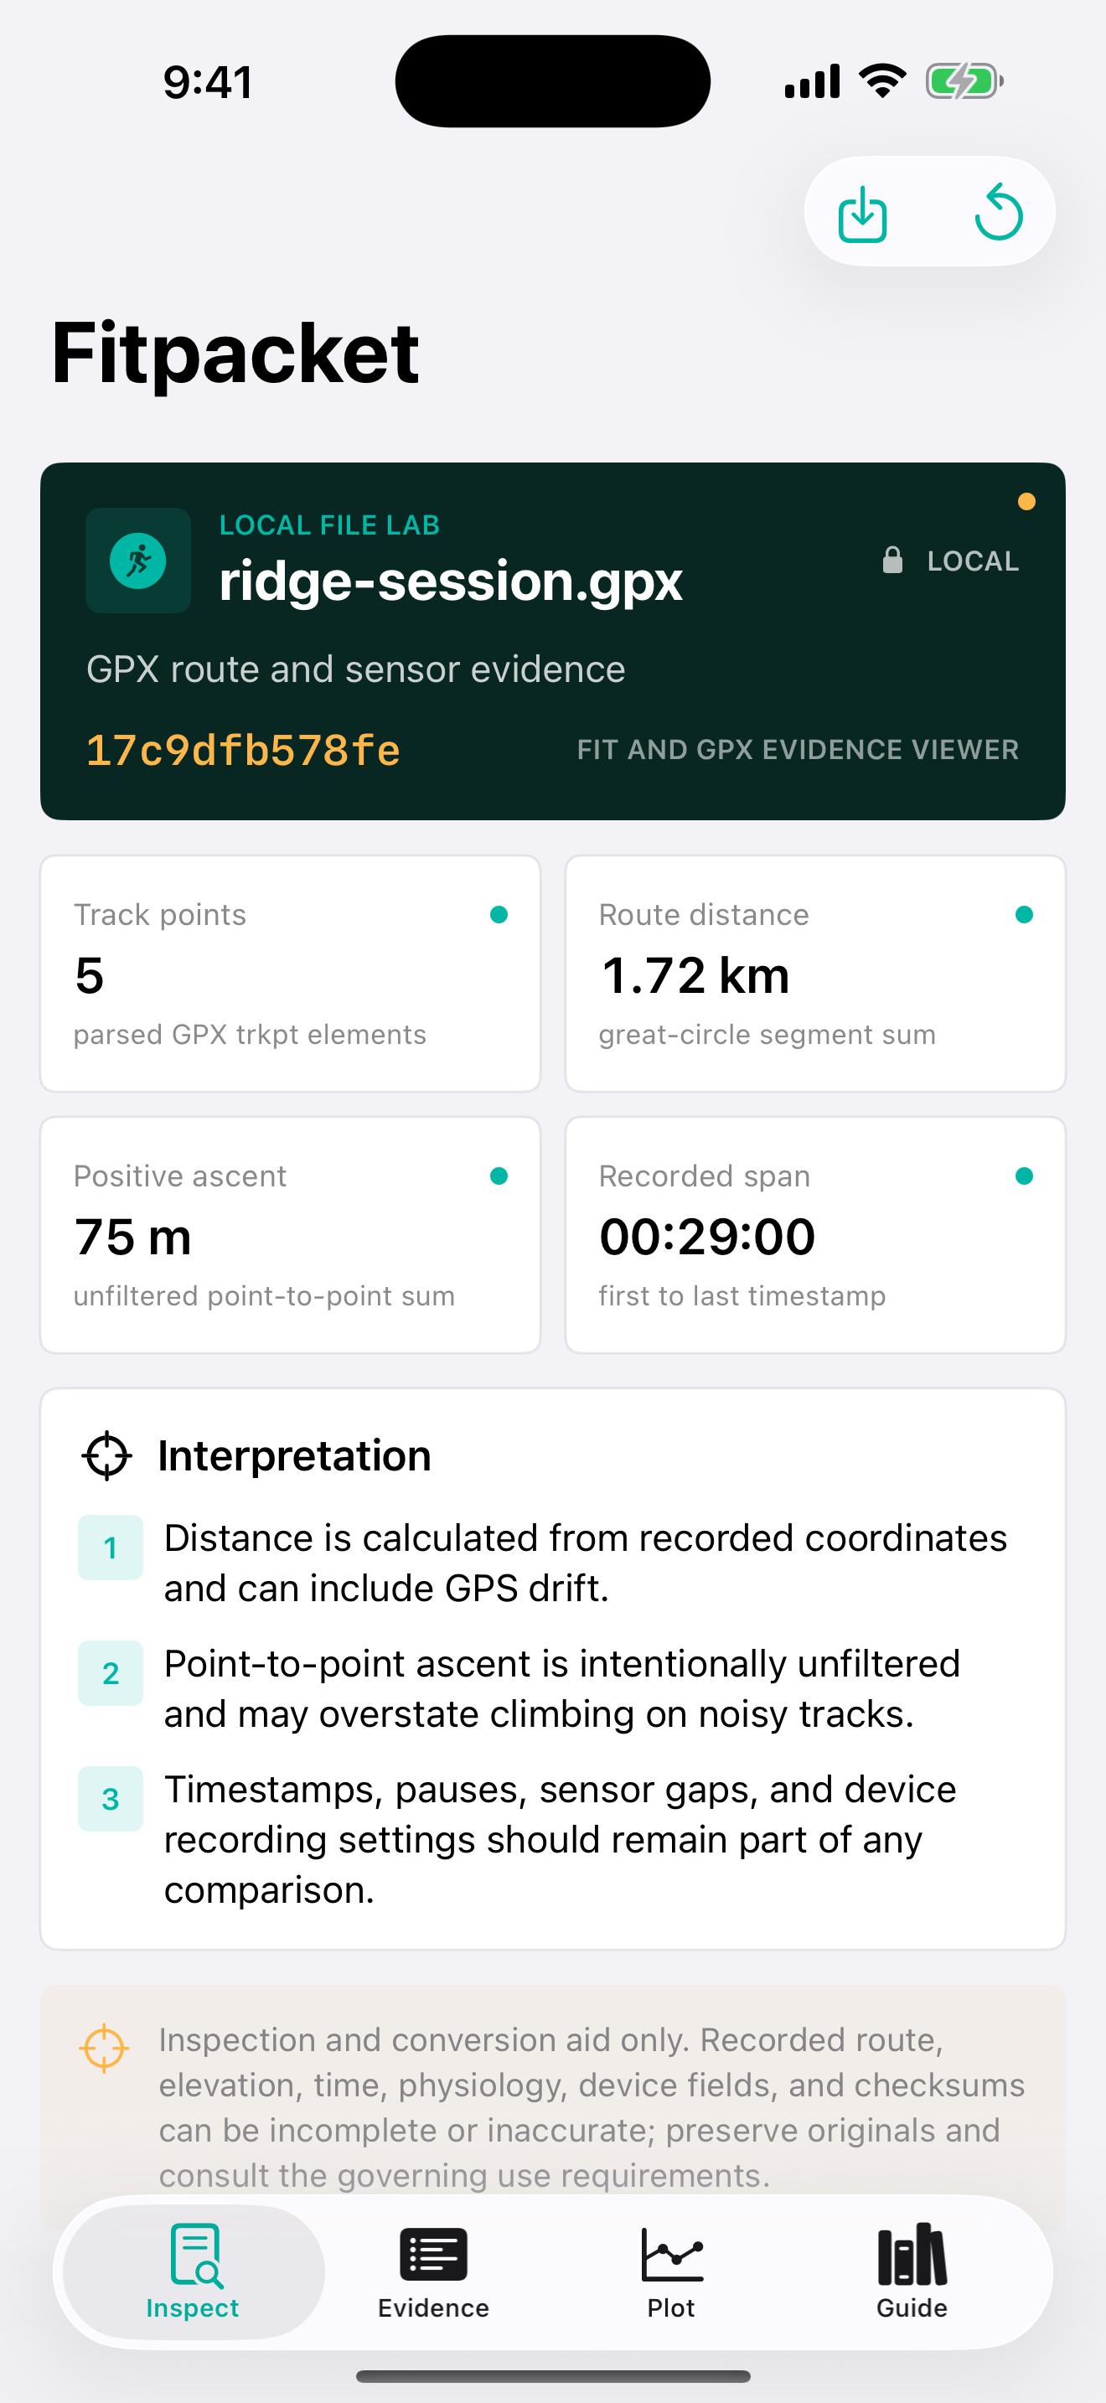Tap FIT AND GPX EVIDENCE VIEWER label

tap(798, 750)
